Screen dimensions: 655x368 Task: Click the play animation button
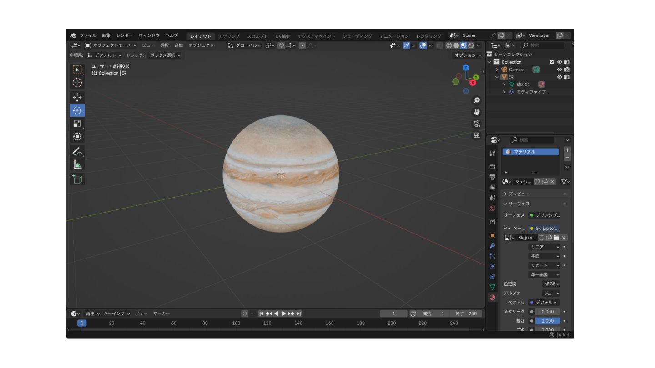coord(284,313)
